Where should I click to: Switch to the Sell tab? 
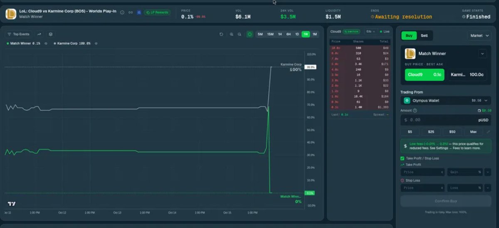(x=424, y=36)
